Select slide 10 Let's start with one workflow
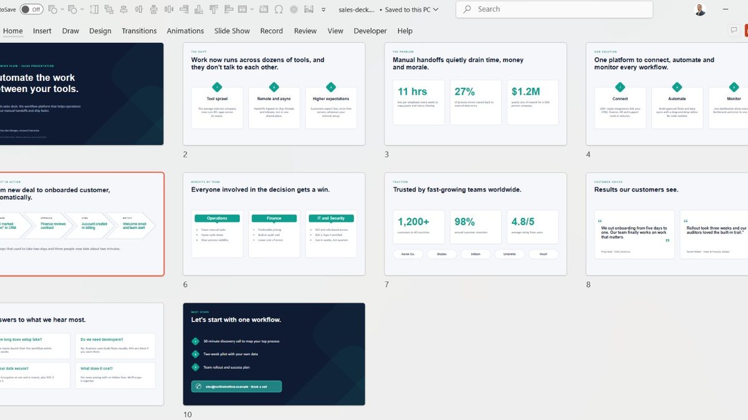Viewport: 748px width, 420px height. (x=274, y=354)
